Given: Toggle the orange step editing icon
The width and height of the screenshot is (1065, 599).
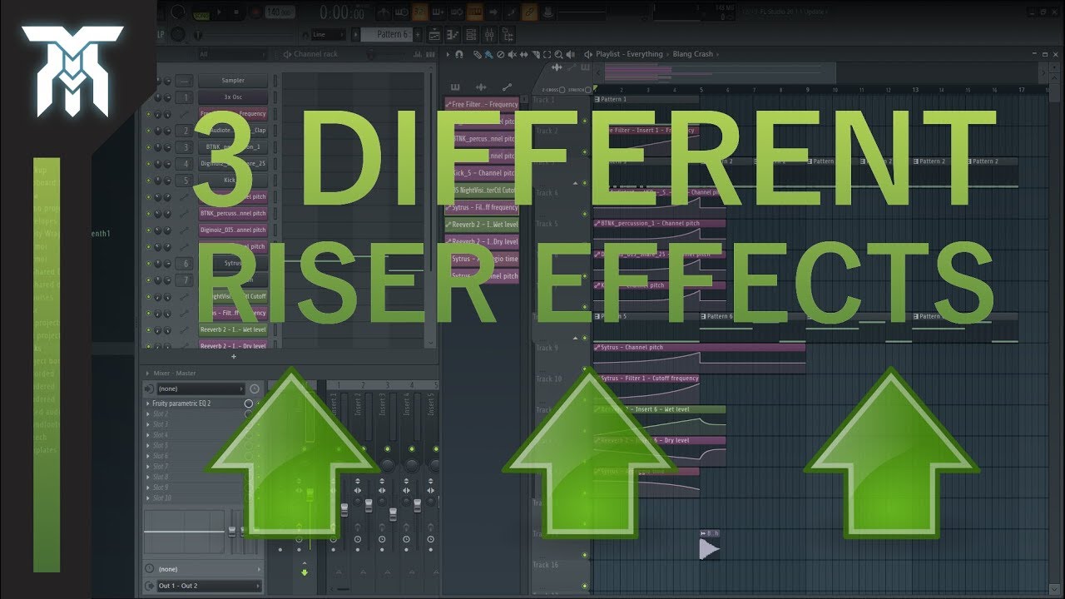Looking at the screenshot, I should pos(474,12).
